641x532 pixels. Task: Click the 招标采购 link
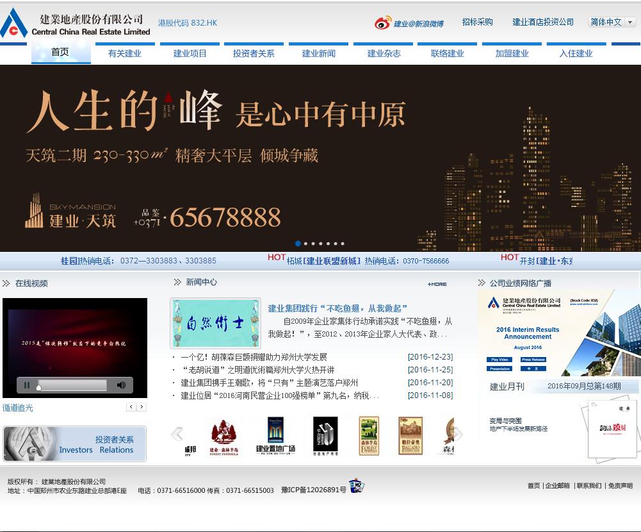[x=477, y=22]
